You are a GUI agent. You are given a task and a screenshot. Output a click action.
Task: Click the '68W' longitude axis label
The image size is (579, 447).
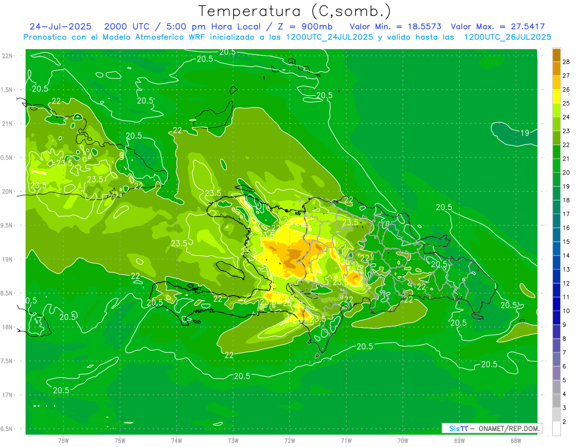(515, 440)
